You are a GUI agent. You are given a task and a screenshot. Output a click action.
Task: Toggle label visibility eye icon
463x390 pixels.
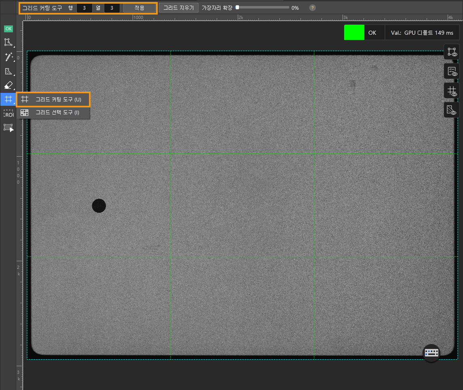click(x=452, y=52)
